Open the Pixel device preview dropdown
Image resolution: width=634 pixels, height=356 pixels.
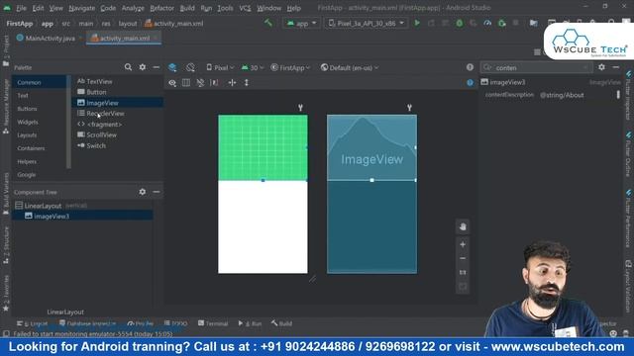[x=220, y=68]
